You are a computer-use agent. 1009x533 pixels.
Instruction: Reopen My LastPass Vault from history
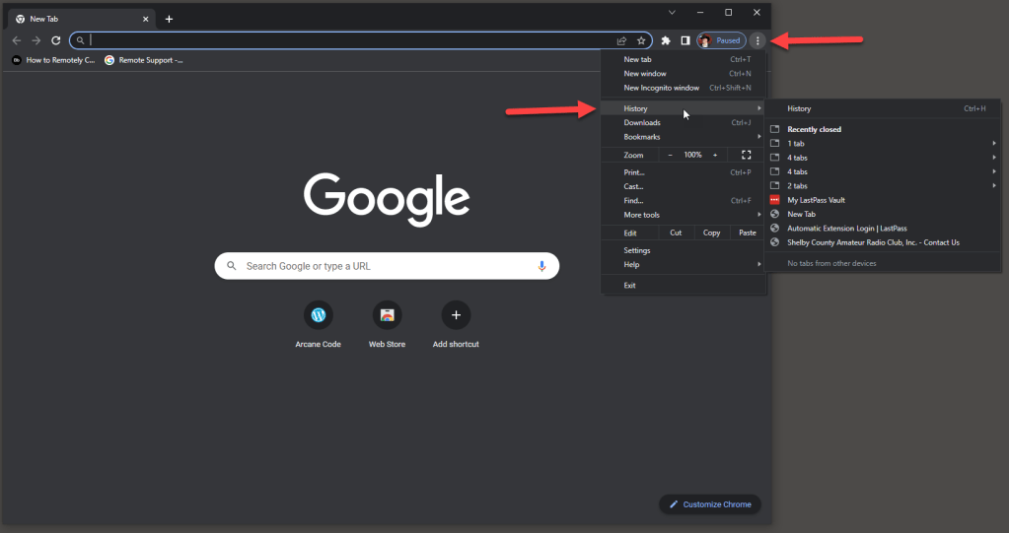[x=816, y=200]
